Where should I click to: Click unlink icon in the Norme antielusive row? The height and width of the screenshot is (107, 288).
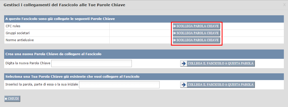(175, 40)
